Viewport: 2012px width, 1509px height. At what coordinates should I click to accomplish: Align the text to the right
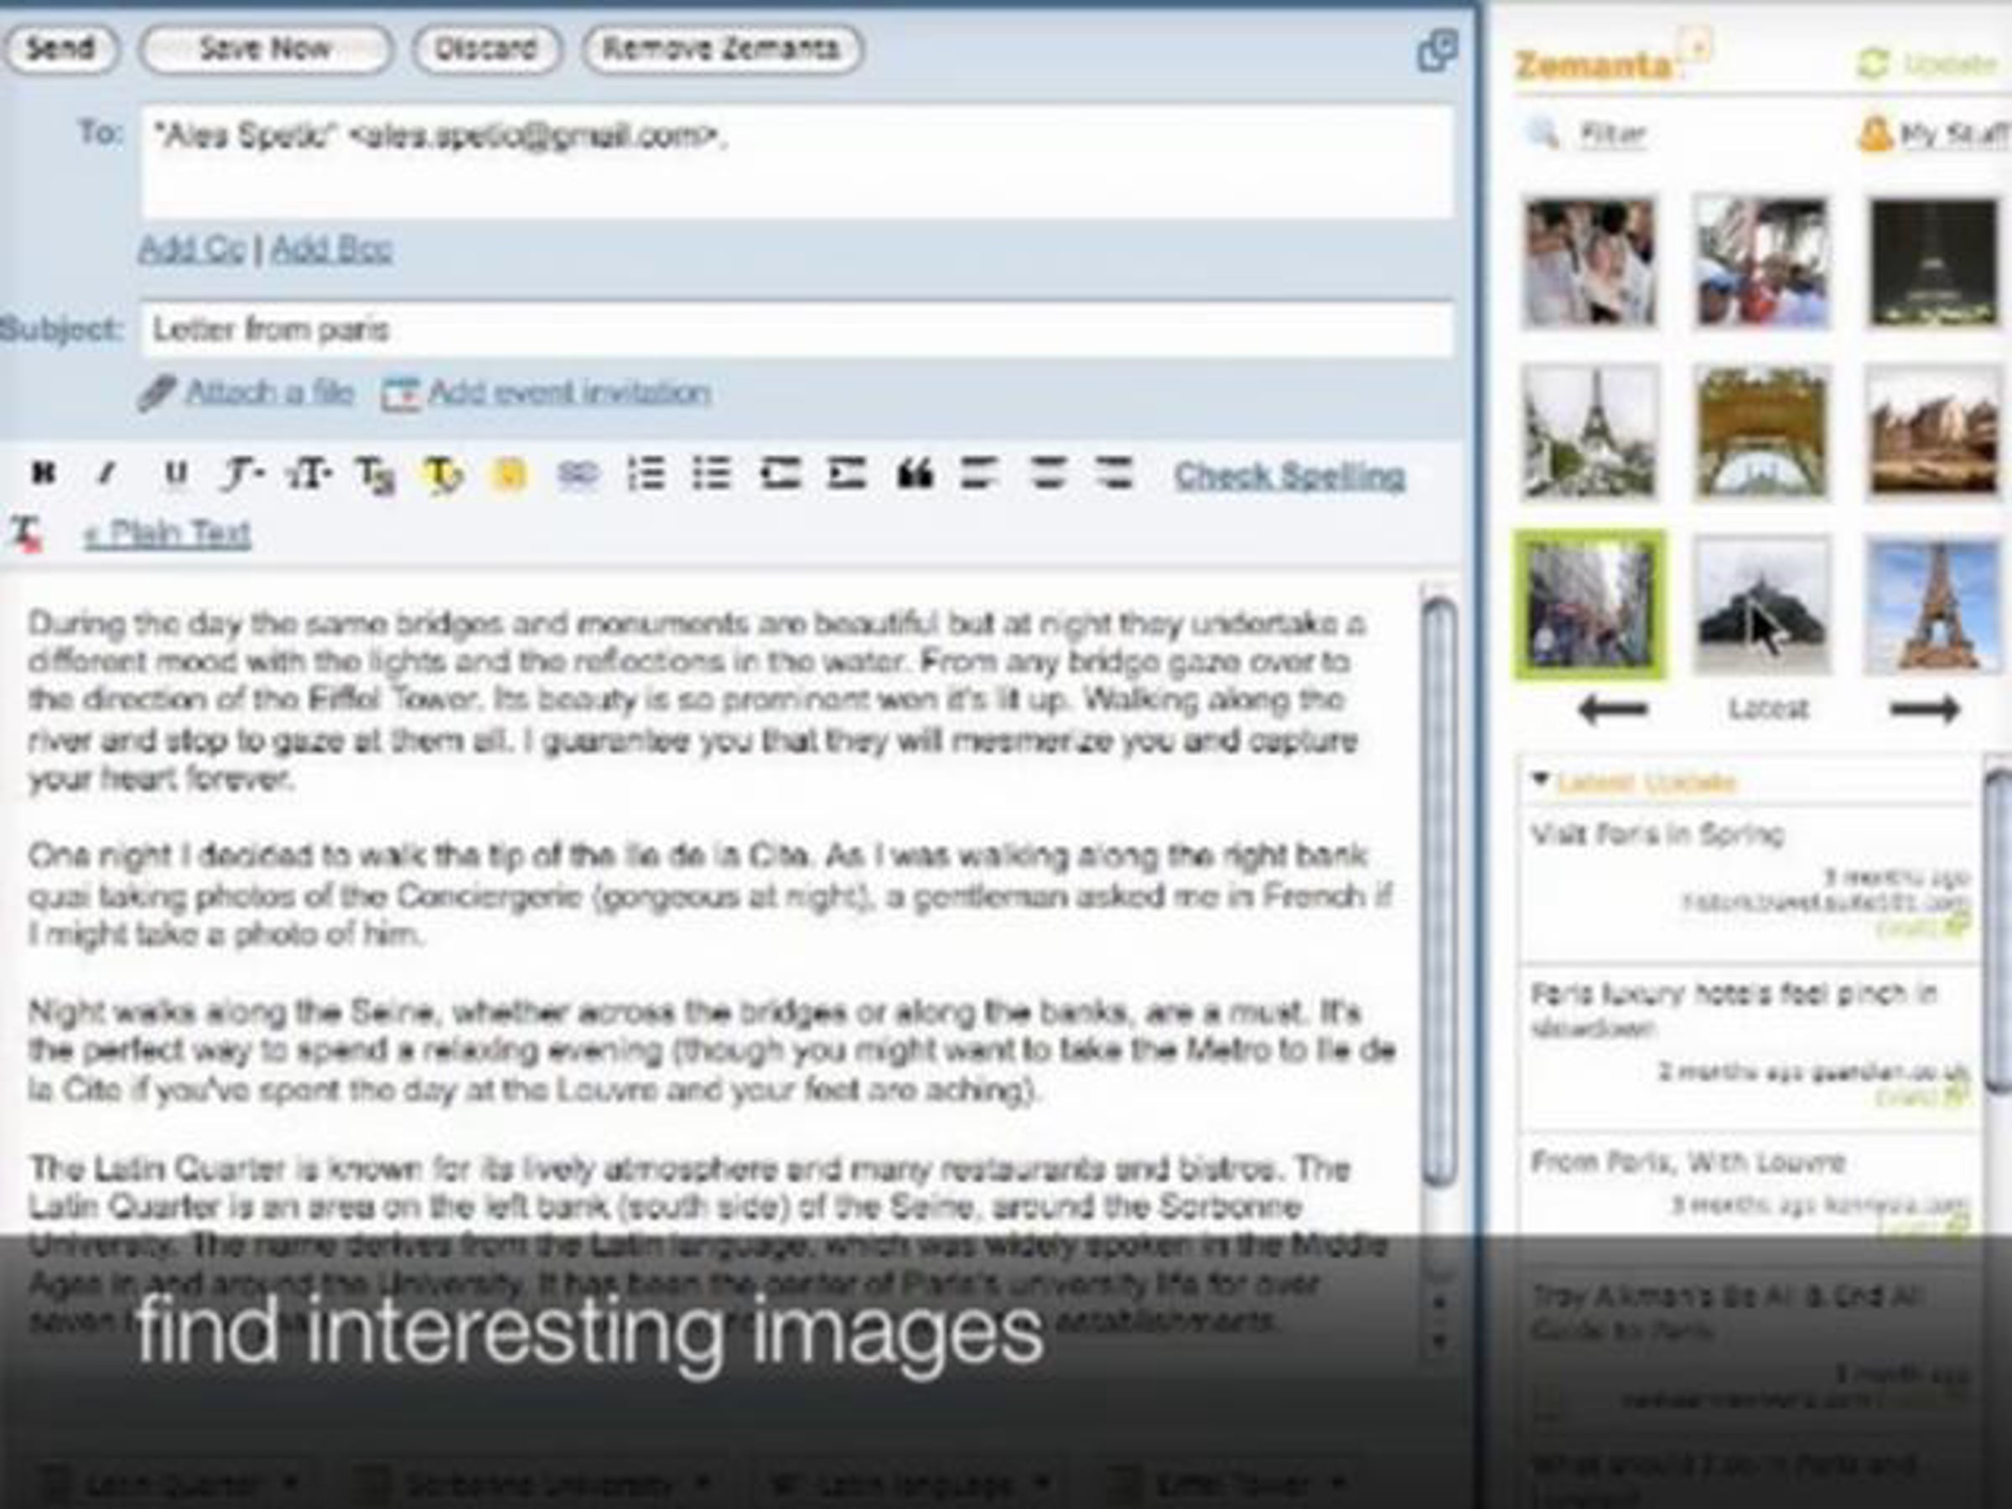tap(1114, 474)
